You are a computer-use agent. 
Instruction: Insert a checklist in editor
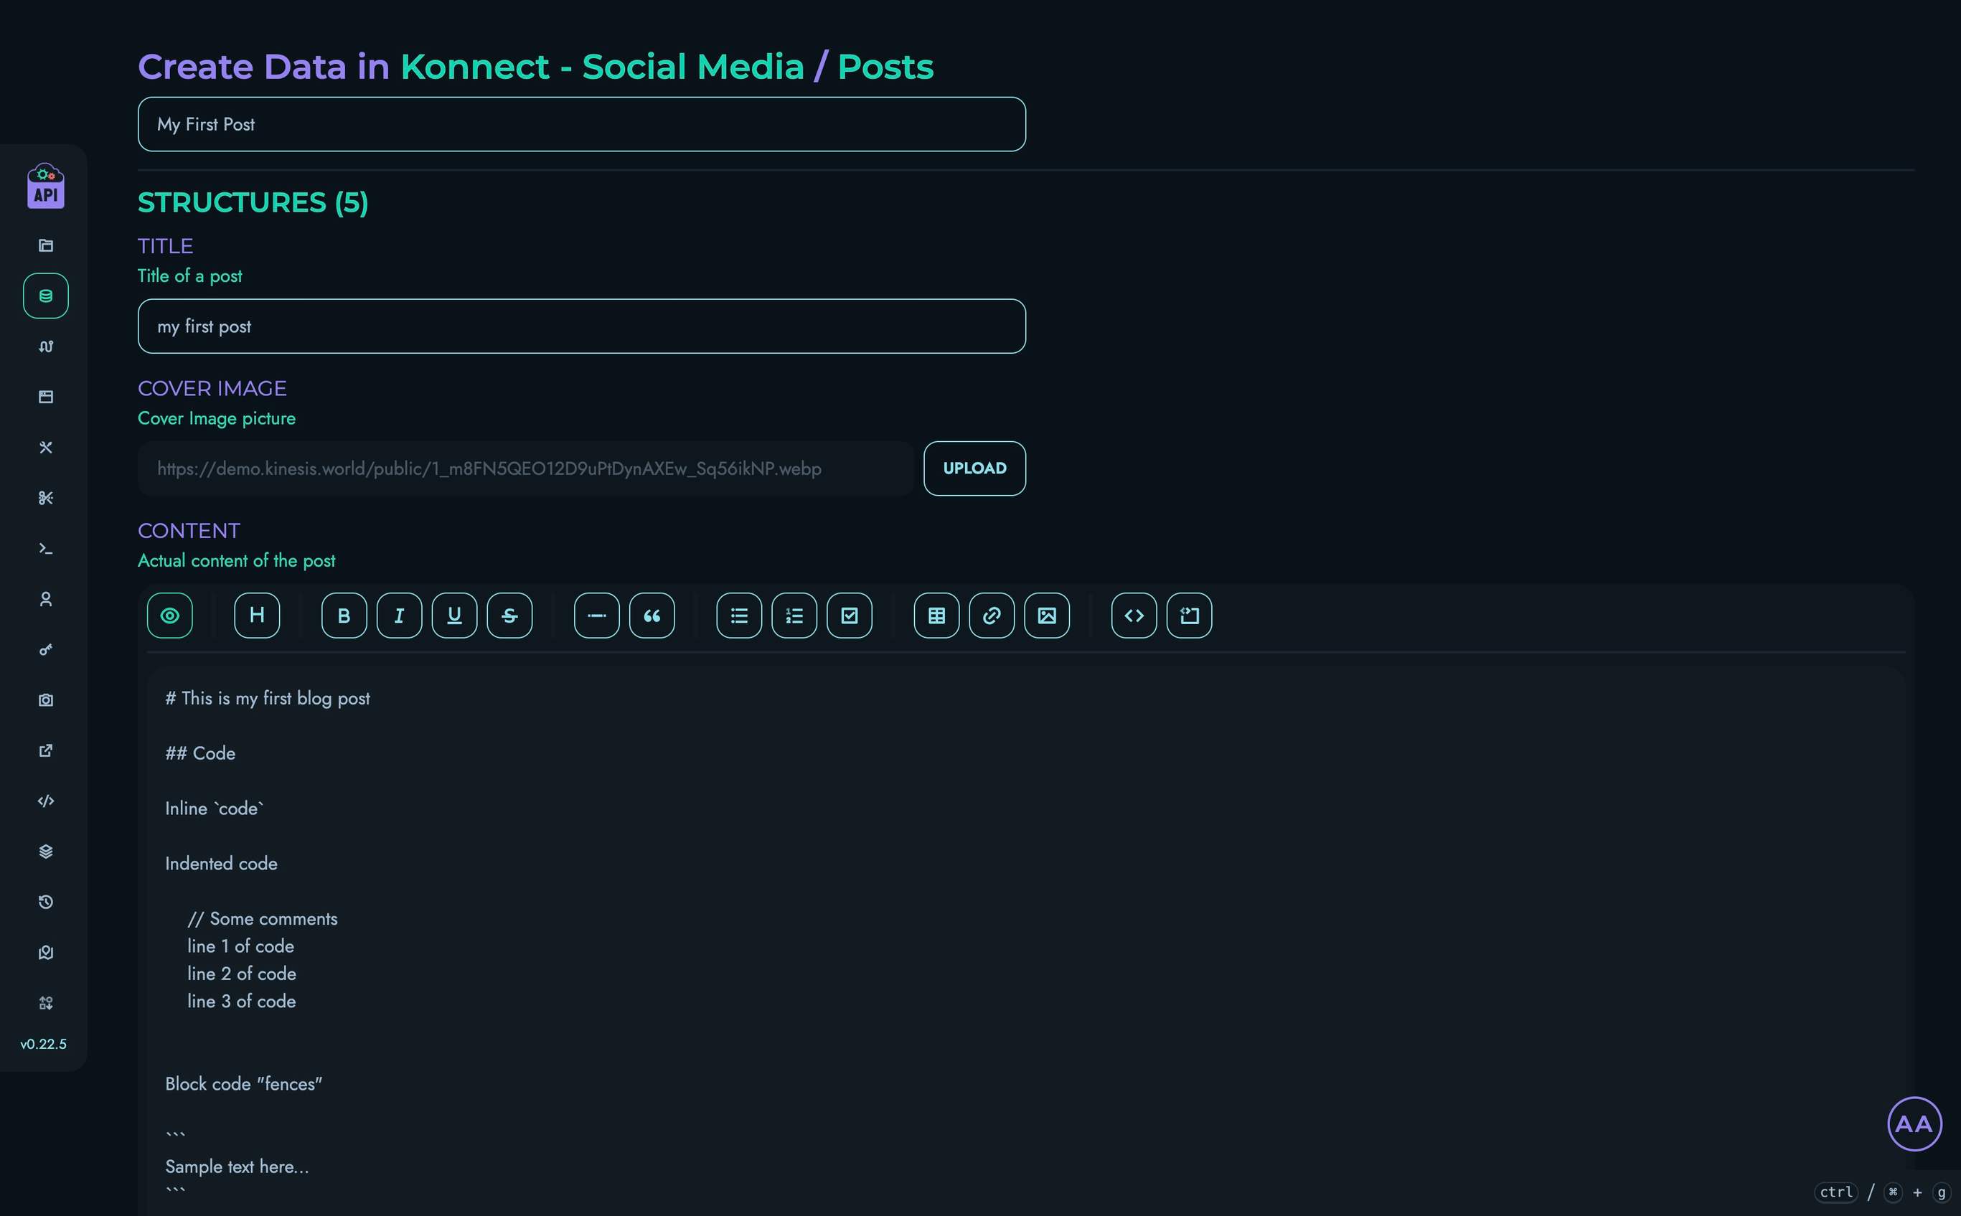tap(850, 616)
